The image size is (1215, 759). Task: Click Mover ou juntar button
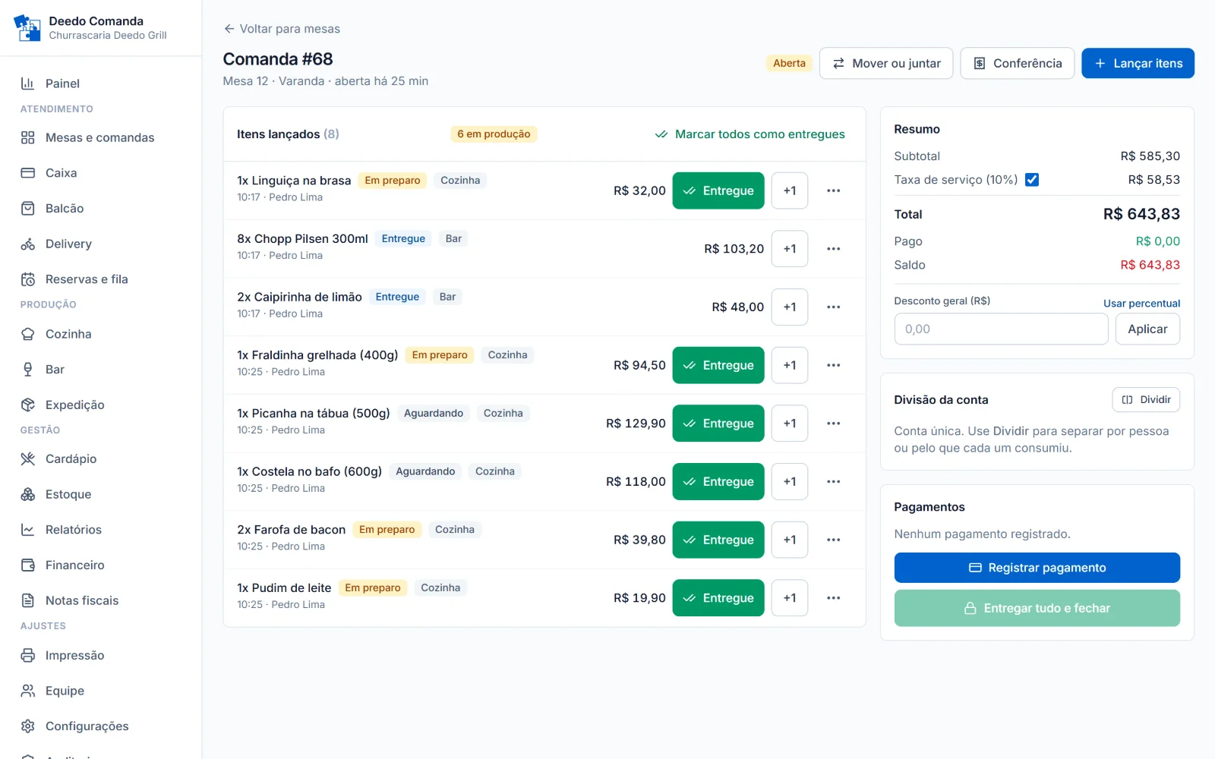886,63
